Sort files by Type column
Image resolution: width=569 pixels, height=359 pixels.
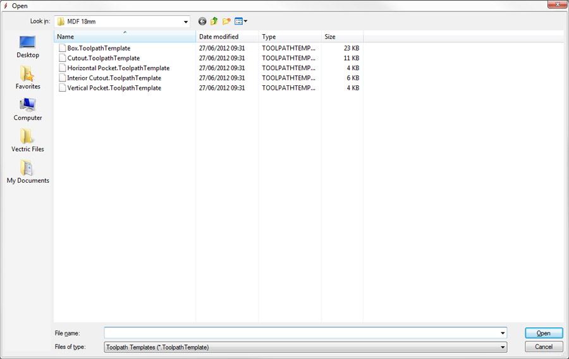coord(290,37)
